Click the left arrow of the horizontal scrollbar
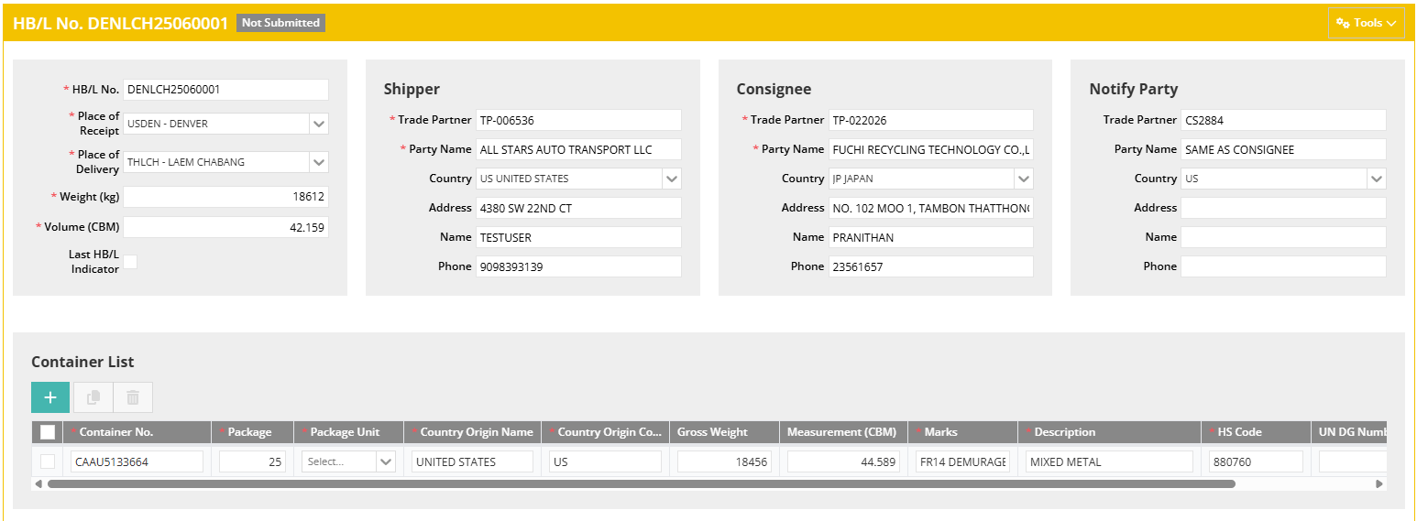 pyautogui.click(x=38, y=483)
